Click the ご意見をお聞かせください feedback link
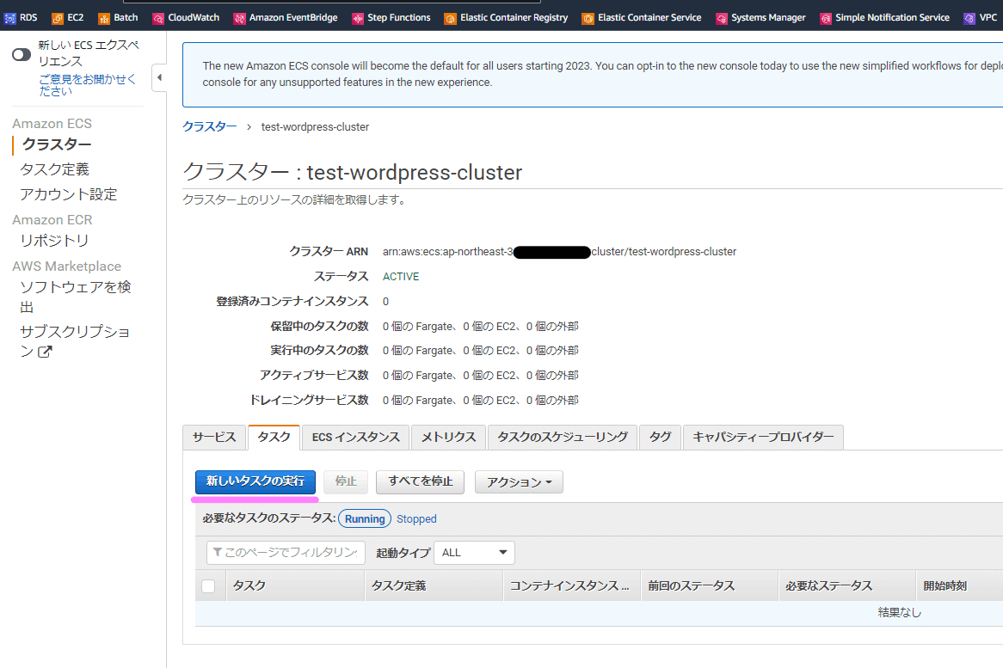Viewport: 1003px width, 668px height. coord(87,85)
